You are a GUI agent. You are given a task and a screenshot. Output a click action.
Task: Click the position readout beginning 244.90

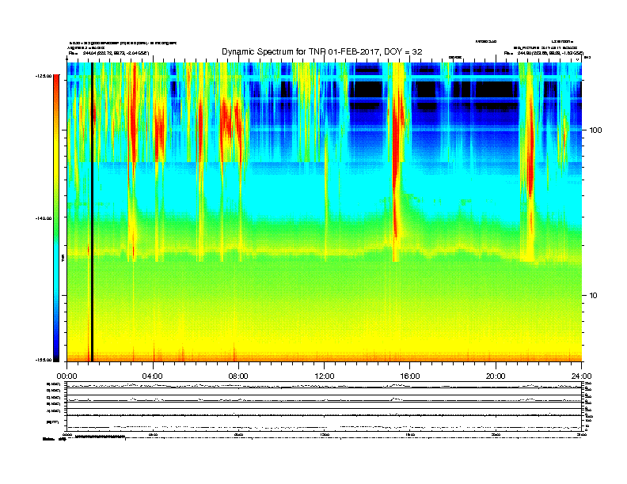point(550,53)
